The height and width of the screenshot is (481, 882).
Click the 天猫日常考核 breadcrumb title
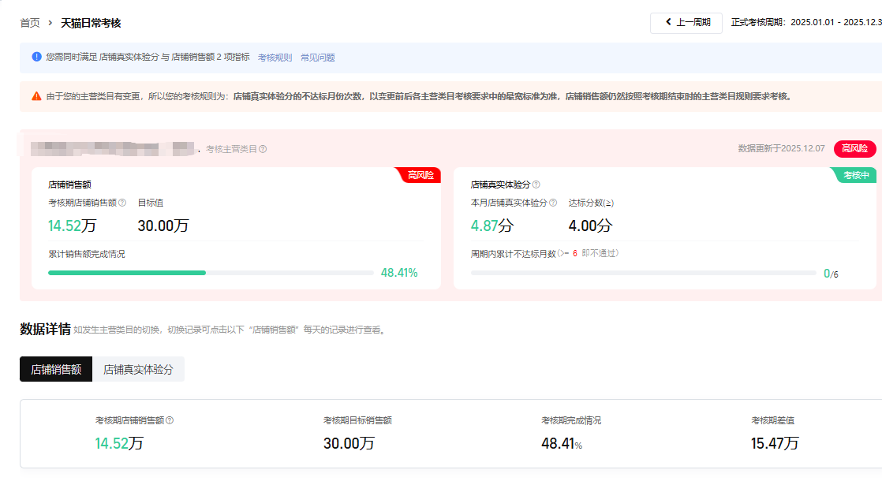91,24
